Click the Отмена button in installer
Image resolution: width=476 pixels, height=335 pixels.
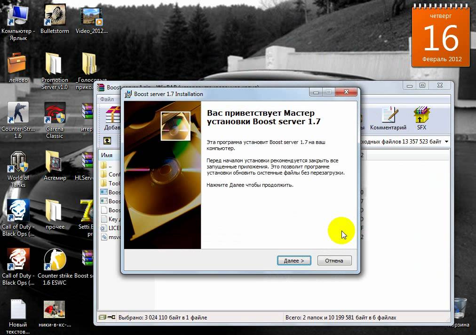click(x=334, y=260)
